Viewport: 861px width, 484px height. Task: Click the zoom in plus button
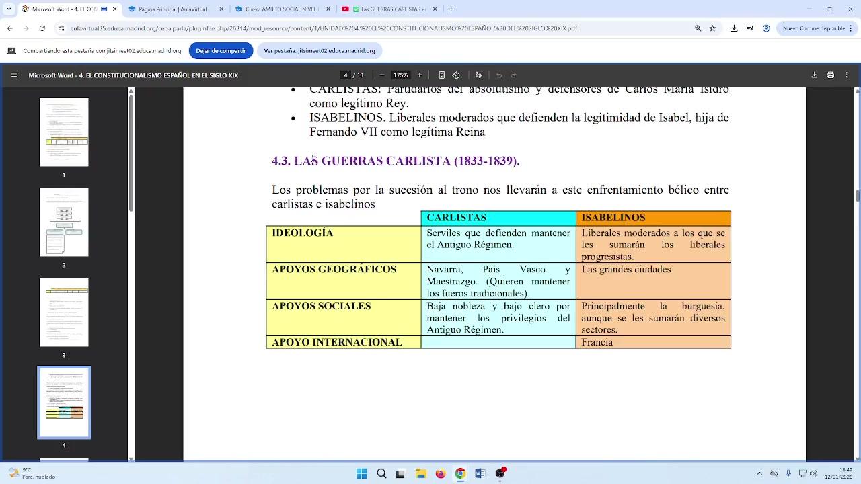[420, 75]
